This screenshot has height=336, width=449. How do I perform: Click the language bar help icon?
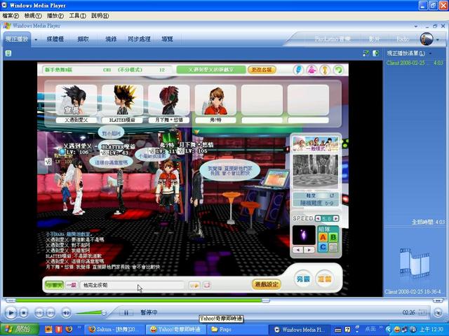348,330
